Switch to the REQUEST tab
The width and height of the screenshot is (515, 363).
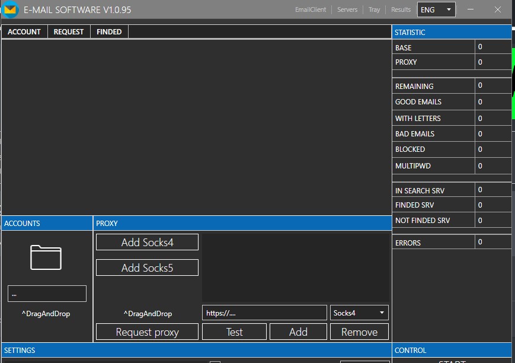69,32
